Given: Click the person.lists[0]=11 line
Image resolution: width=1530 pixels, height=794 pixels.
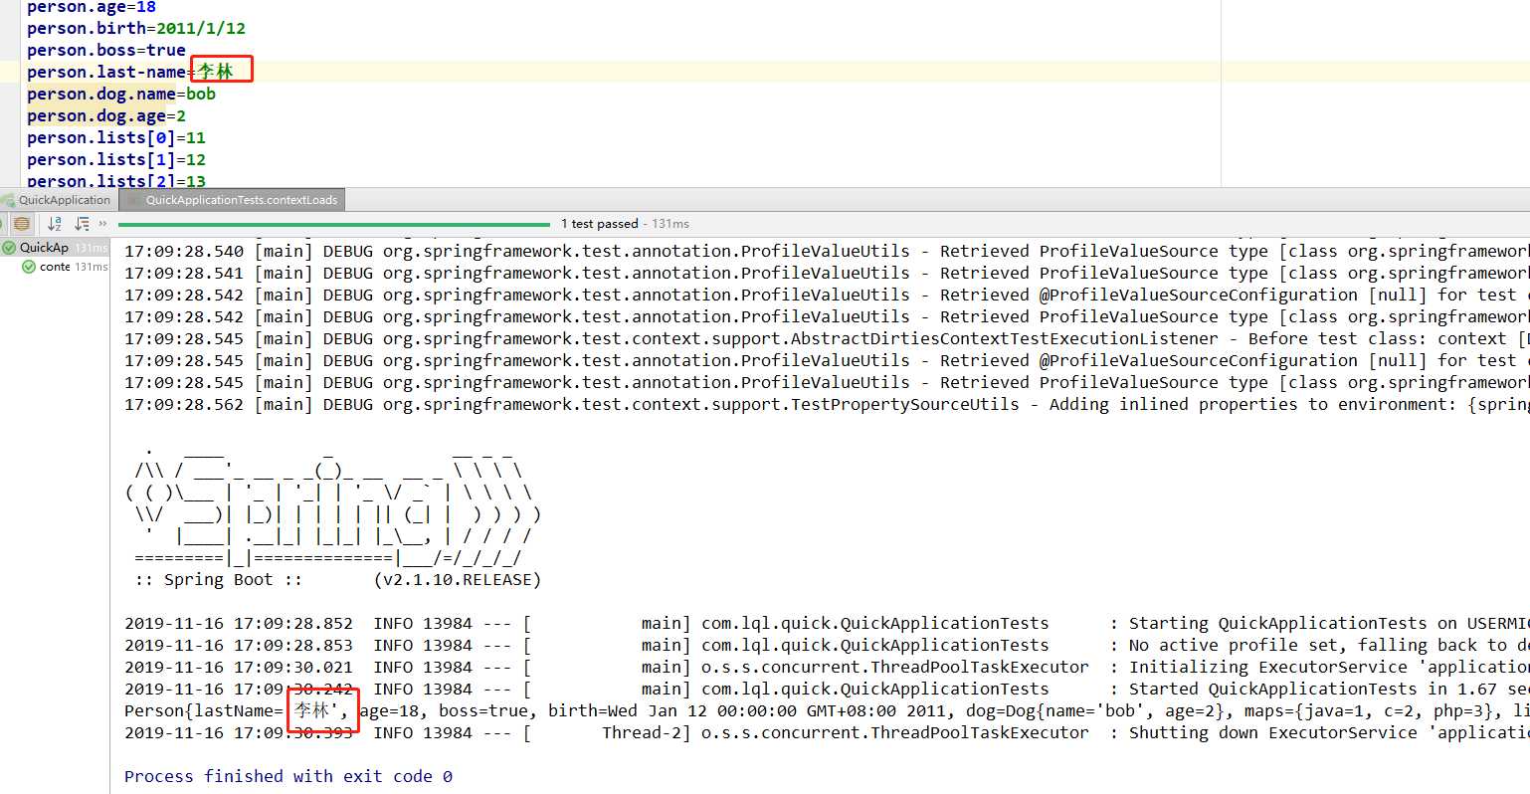Looking at the screenshot, I should coord(116,138).
